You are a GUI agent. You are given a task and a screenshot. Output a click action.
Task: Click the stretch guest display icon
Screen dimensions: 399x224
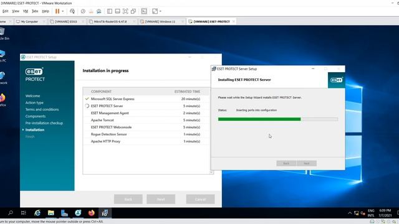[x=155, y=11]
